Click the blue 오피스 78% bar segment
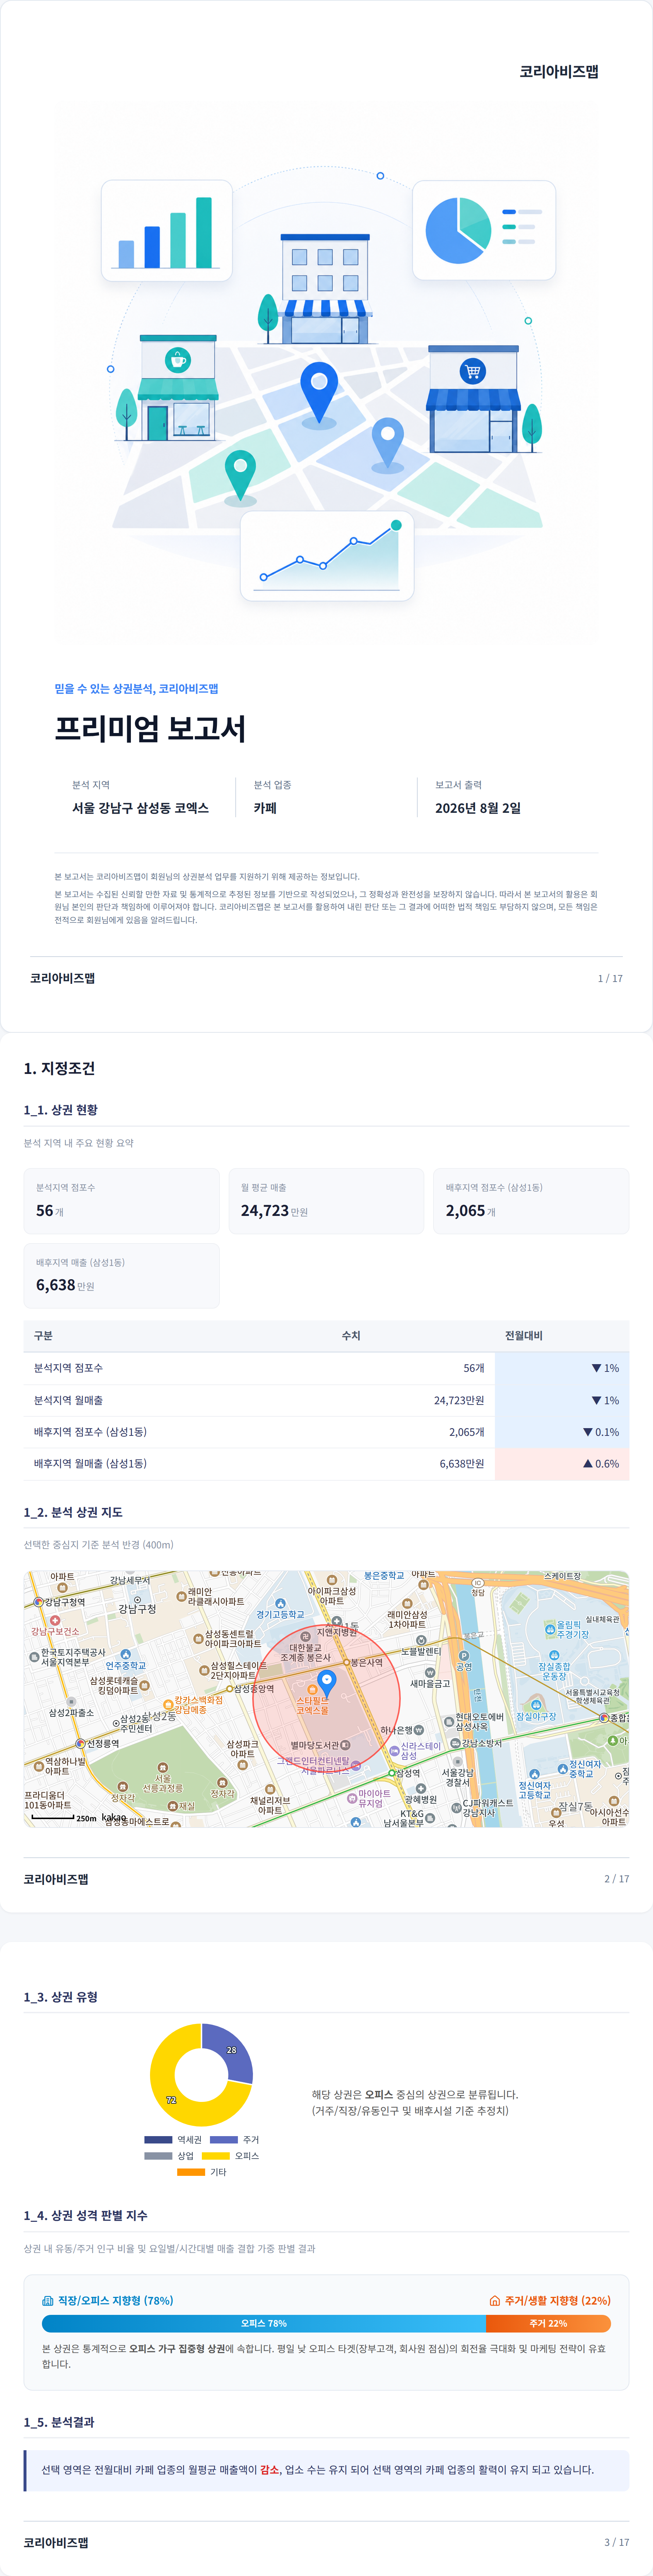This screenshot has width=653, height=2576. tap(264, 2323)
